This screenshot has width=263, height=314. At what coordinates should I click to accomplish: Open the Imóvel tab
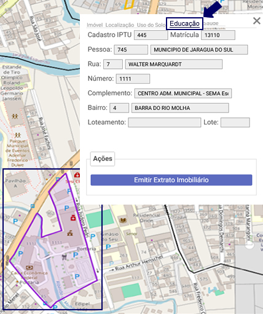click(x=95, y=25)
